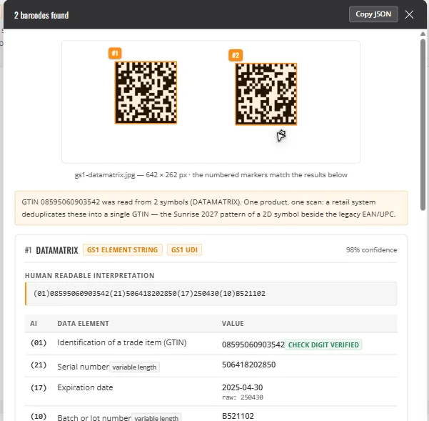429x421 pixels.
Task: Click the second DataMatrix barcode image
Action: pos(266,94)
